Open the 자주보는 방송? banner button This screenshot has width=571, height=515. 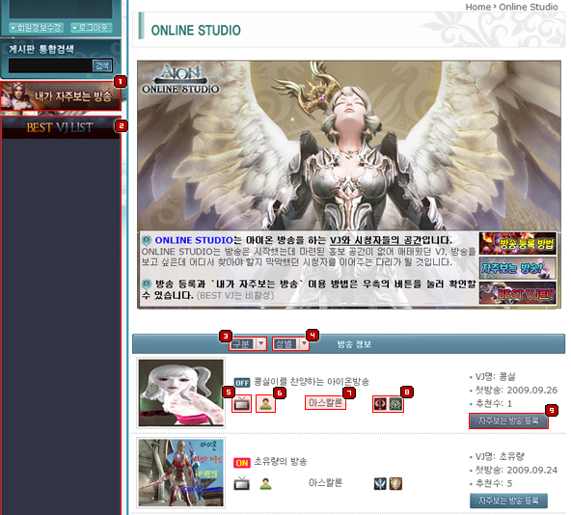pos(517,268)
